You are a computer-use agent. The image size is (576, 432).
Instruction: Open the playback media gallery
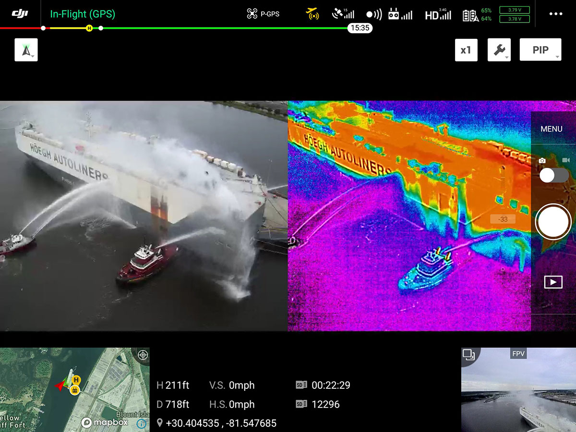(553, 282)
